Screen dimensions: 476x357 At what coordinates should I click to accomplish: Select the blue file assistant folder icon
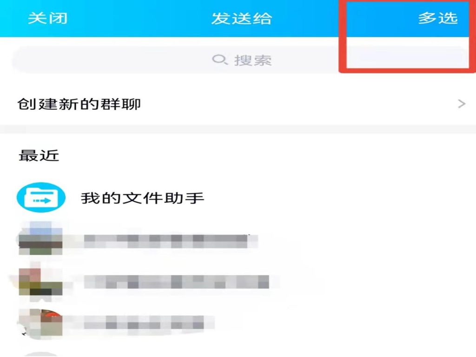coord(41,197)
